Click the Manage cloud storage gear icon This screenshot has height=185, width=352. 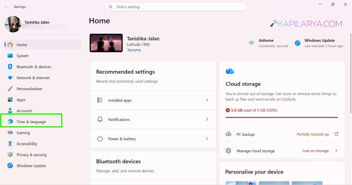pyautogui.click(x=228, y=151)
